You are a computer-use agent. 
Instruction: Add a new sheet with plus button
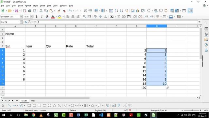(17, 101)
